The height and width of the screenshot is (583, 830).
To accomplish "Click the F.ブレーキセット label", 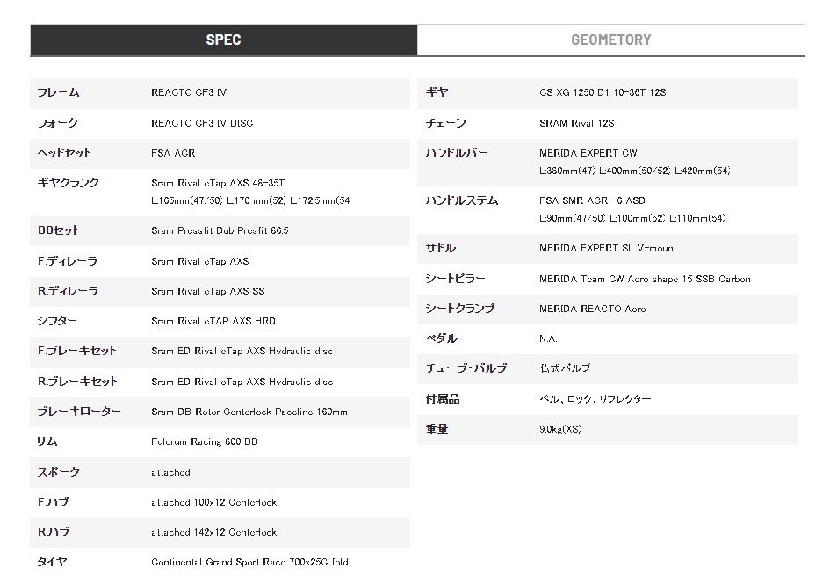I will coord(76,351).
